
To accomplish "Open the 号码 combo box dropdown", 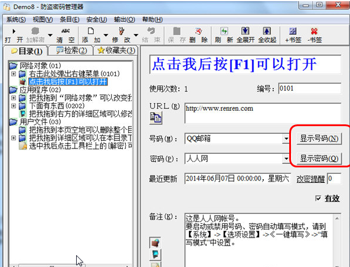I will point(286,139).
